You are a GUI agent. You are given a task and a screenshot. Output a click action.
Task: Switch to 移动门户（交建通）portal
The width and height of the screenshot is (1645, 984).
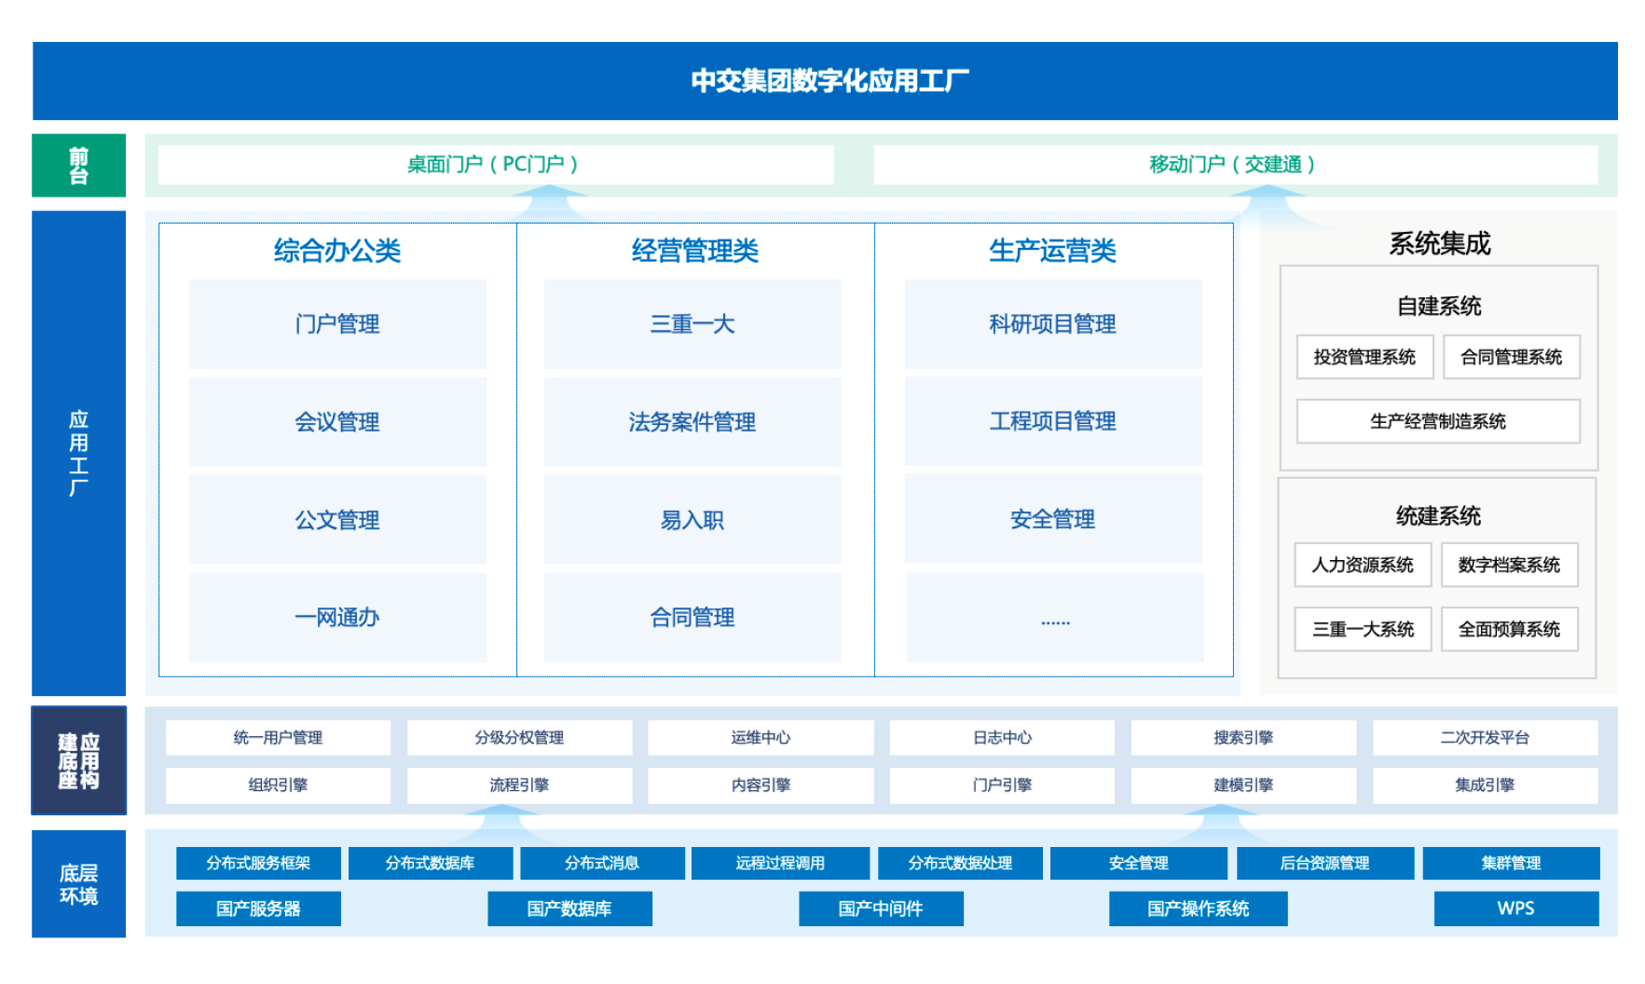point(1234,165)
